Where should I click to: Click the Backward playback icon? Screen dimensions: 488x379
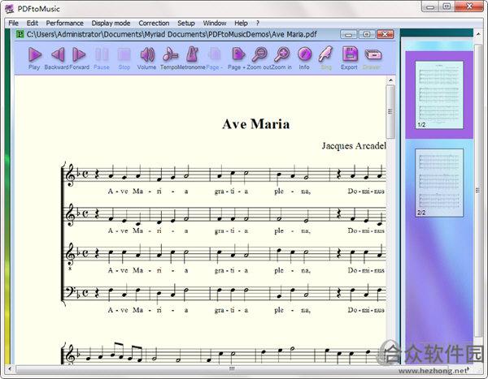[x=58, y=54]
